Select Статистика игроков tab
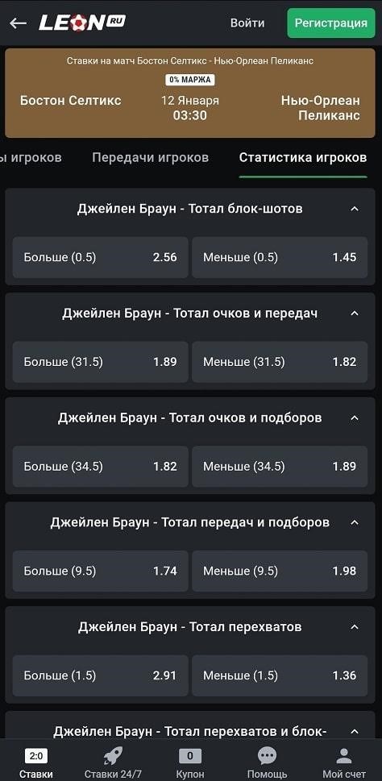382x781 pixels. coord(303,157)
